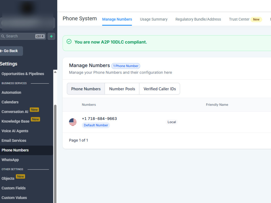271x203 pixels.
Task: Go back using the Go Back button
Action: pyautogui.click(x=11, y=51)
